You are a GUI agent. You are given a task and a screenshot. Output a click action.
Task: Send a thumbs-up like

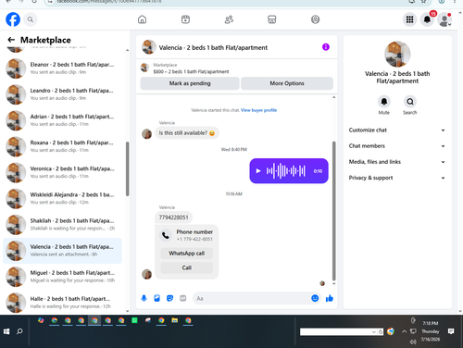click(x=330, y=298)
